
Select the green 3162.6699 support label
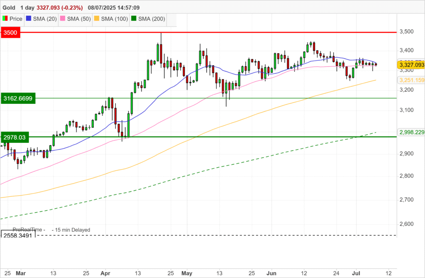[x=18, y=98]
